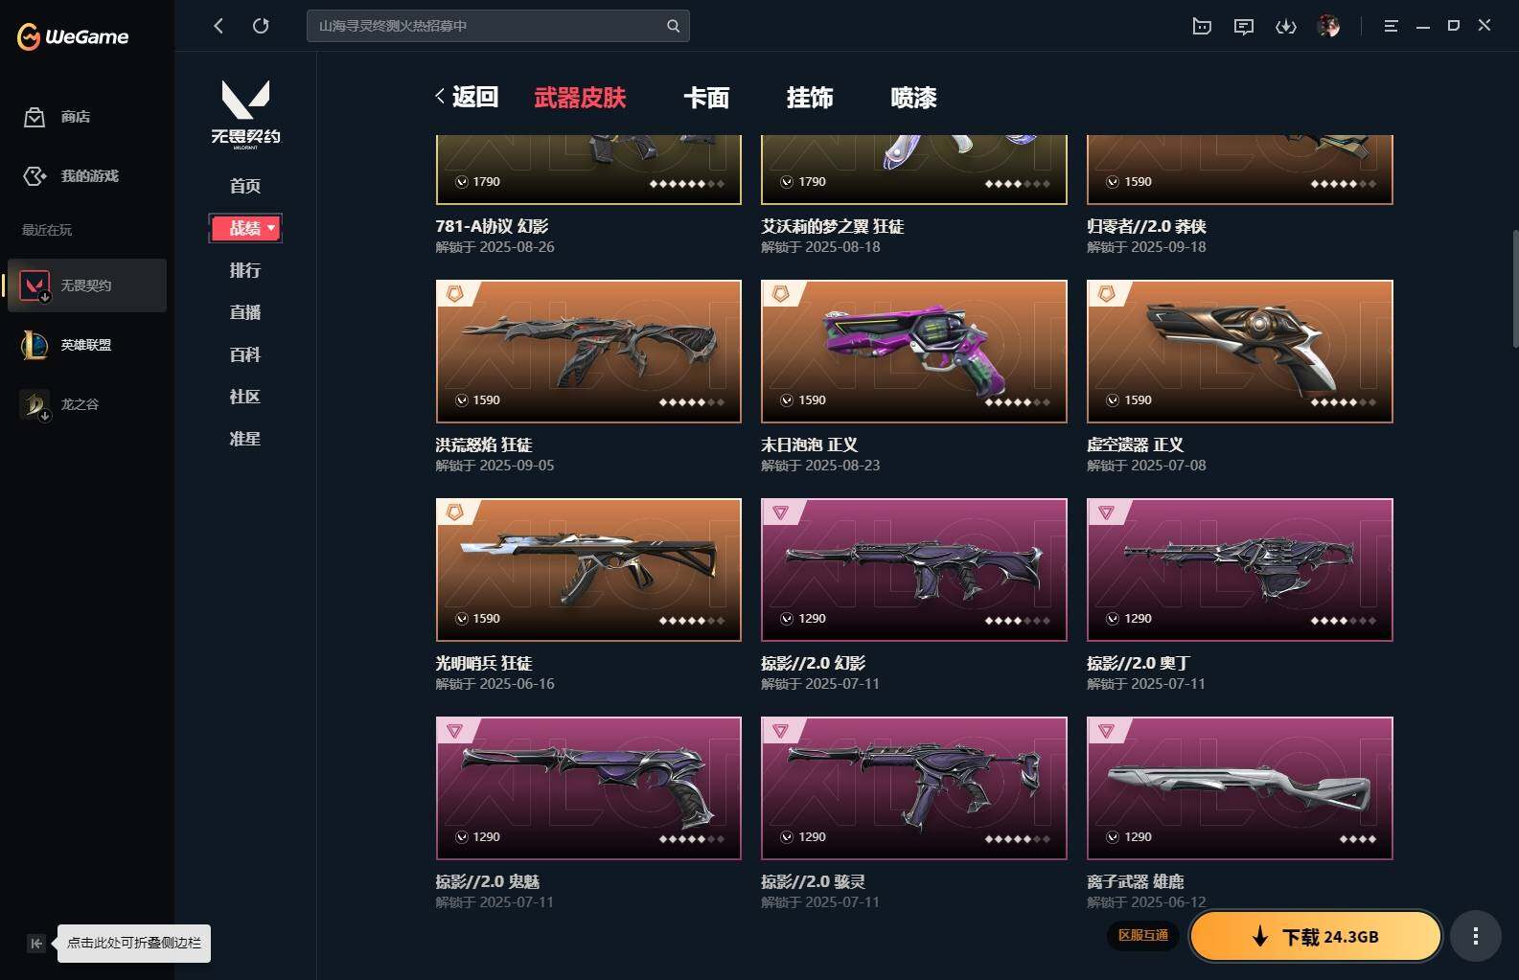The width and height of the screenshot is (1519, 980).
Task: Collapse the sidebar with the fold icon
Action: tap(35, 944)
